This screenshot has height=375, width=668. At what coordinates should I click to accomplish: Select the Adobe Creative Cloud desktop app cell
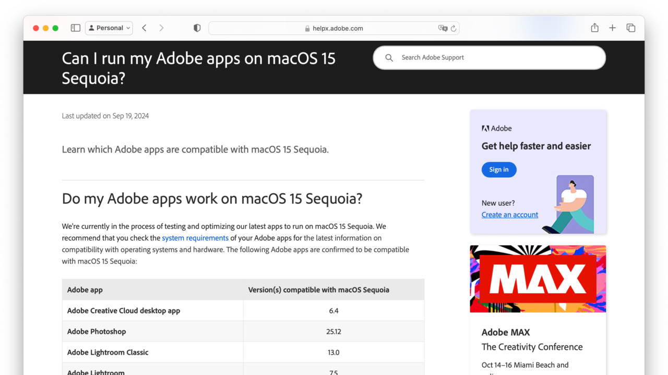coord(153,310)
